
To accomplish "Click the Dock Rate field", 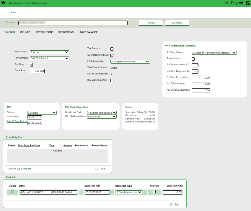I will (37, 71).
